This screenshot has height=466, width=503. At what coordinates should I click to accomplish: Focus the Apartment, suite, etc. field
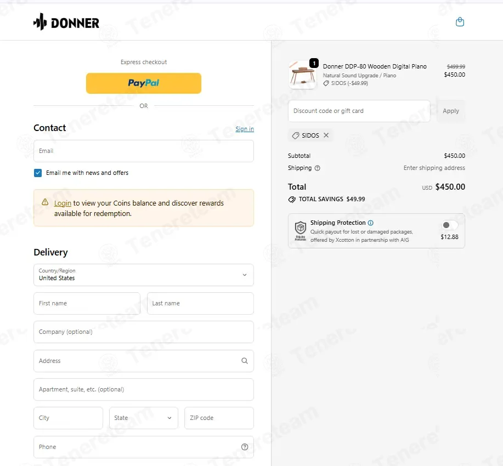click(x=144, y=389)
